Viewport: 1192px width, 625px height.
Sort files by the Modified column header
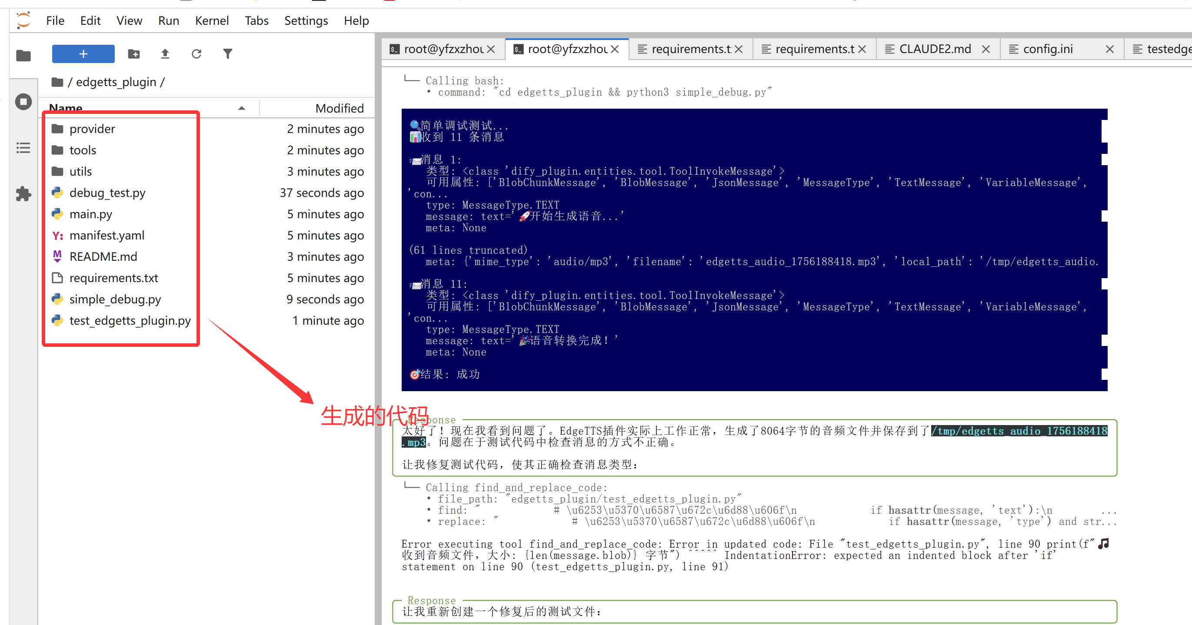point(340,108)
